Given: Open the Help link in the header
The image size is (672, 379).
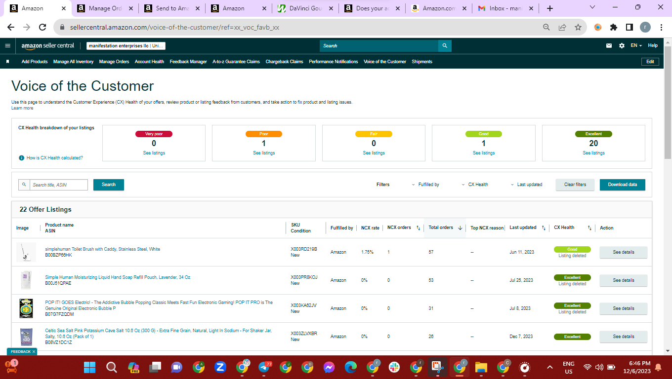Looking at the screenshot, I should (653, 45).
